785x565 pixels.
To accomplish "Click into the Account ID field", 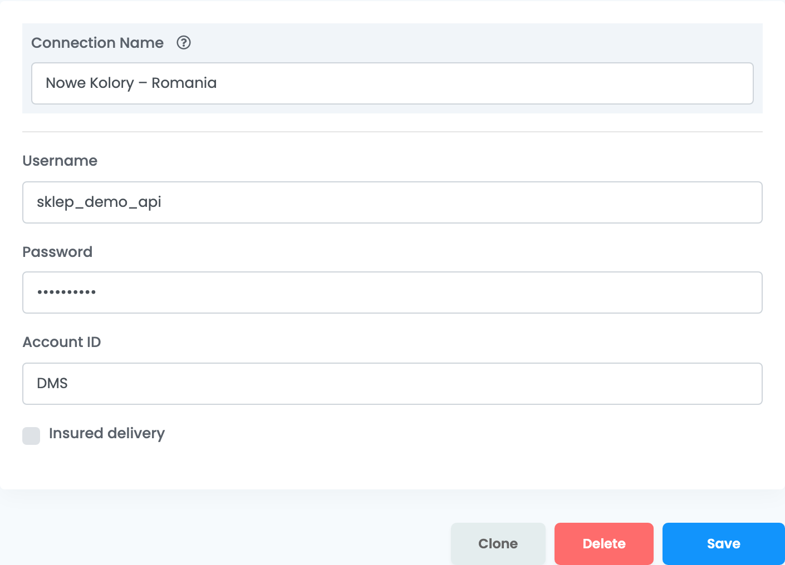I will pyautogui.click(x=392, y=384).
